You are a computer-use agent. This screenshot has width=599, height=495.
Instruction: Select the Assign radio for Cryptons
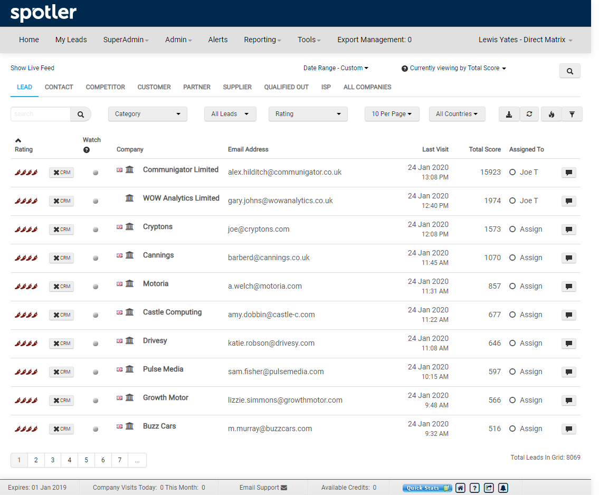[x=512, y=229]
